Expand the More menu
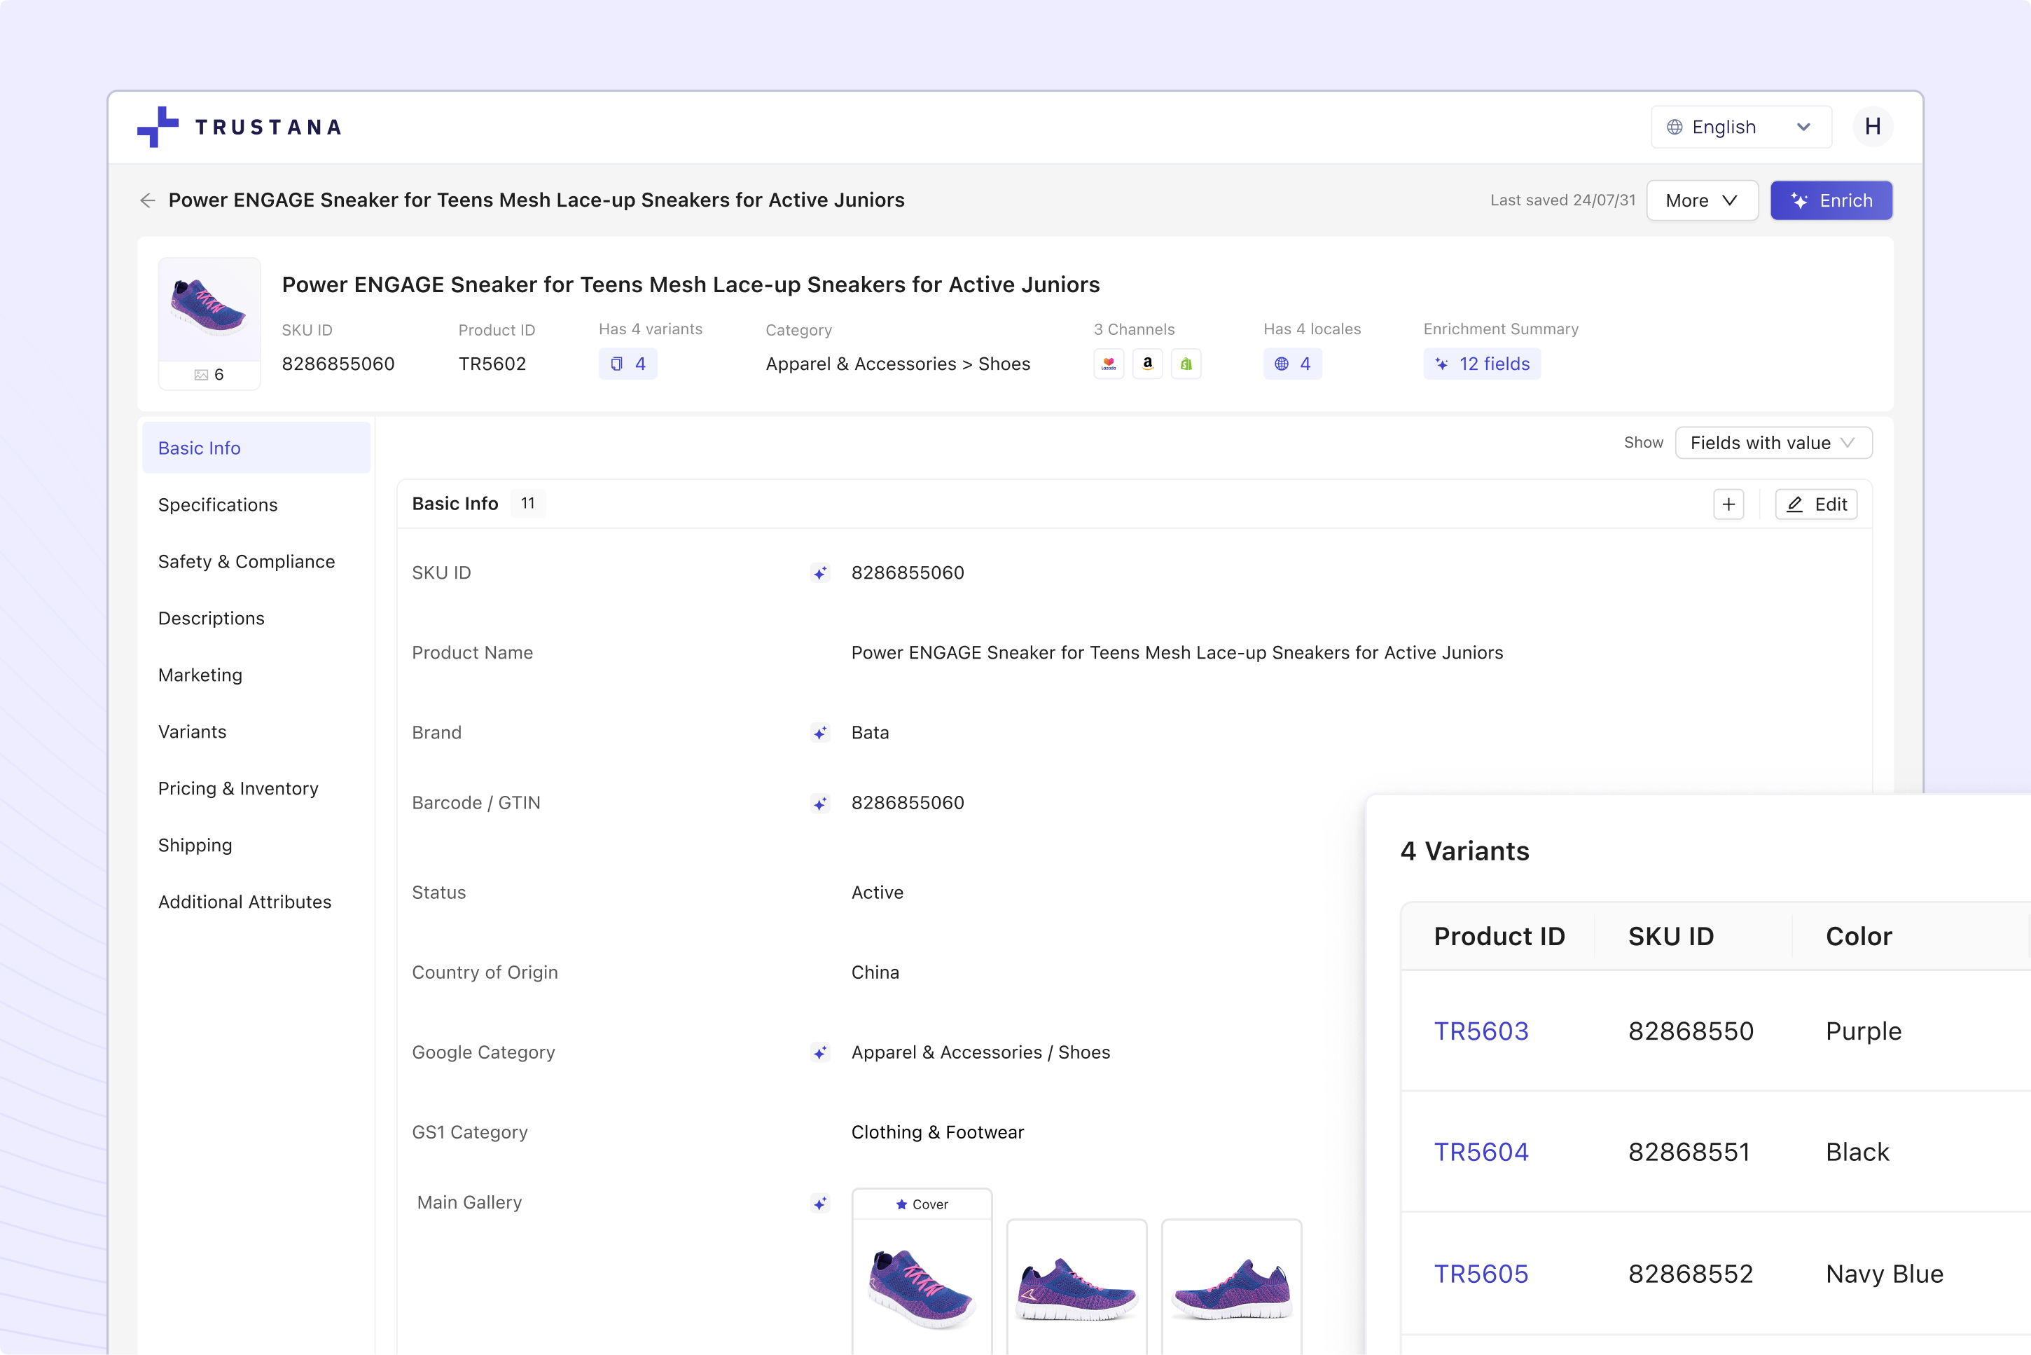The image size is (2031, 1355). click(x=1701, y=200)
